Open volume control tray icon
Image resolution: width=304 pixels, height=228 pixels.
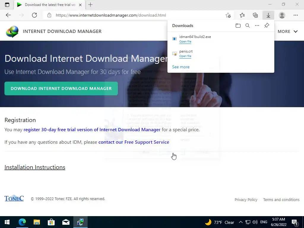[x=255, y=222]
